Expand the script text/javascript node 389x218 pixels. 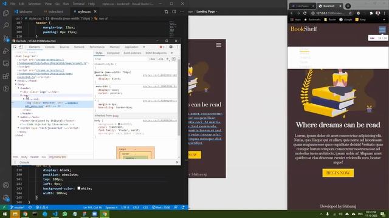pos(18,128)
